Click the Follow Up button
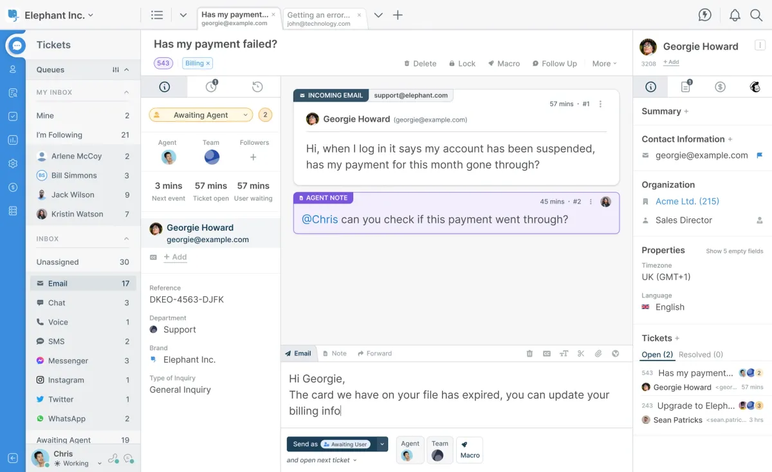772x472 pixels. pos(555,63)
